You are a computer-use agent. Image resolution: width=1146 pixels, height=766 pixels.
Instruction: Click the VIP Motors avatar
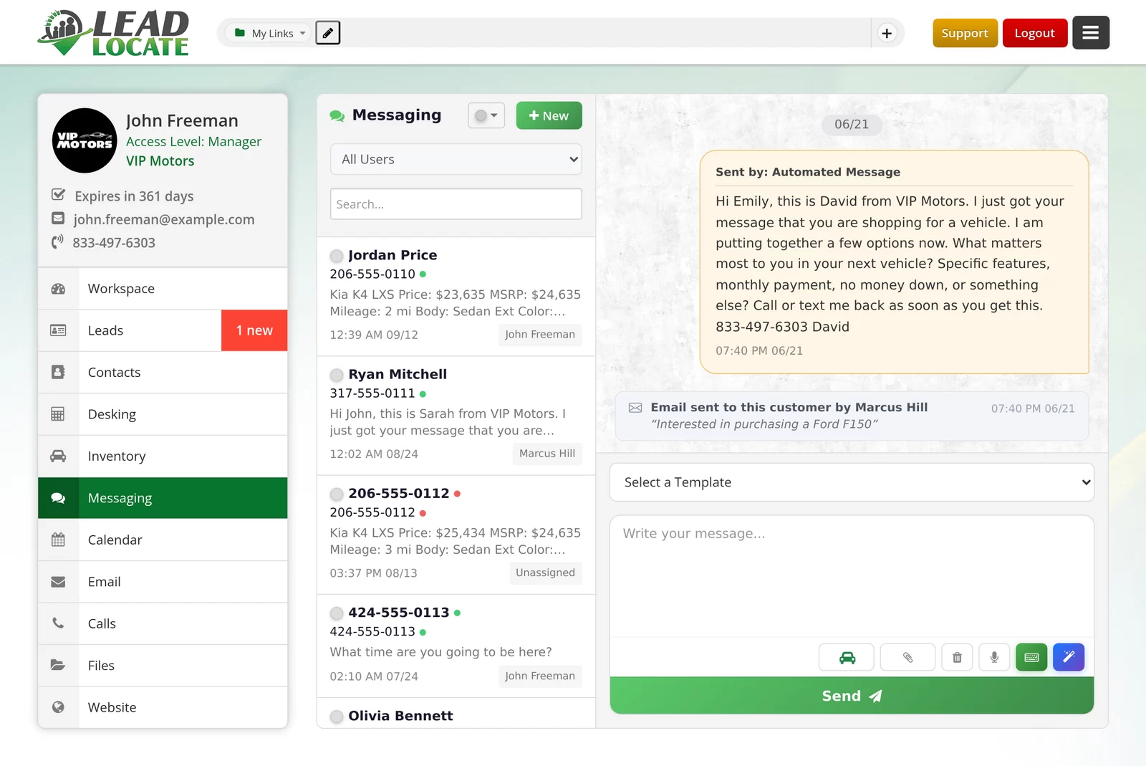(x=85, y=140)
